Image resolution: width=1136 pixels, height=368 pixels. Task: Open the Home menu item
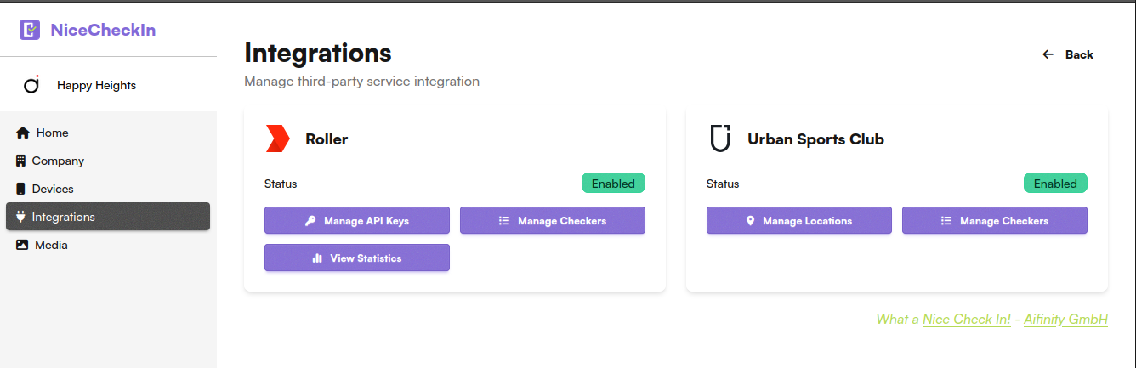tap(108, 133)
